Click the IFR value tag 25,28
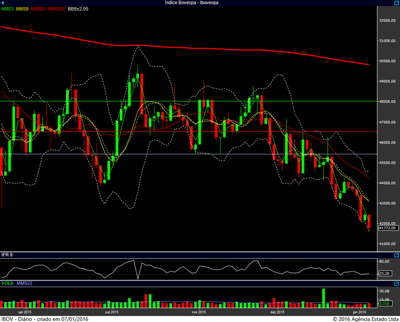The width and height of the screenshot is (400, 322). pos(385,274)
